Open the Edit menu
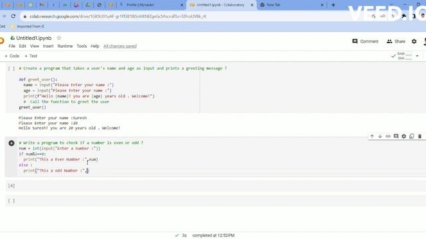The height and width of the screenshot is (239, 426). [23, 46]
